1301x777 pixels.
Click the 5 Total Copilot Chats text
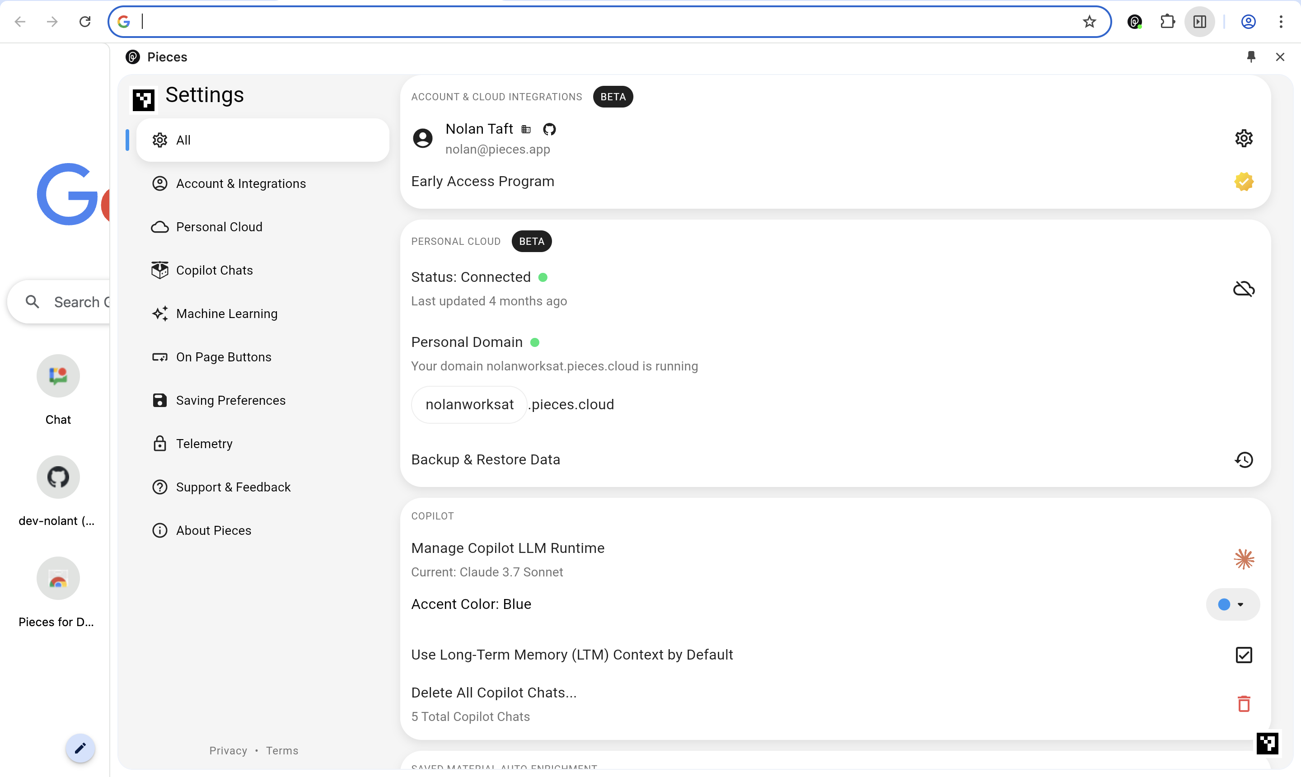click(x=470, y=716)
